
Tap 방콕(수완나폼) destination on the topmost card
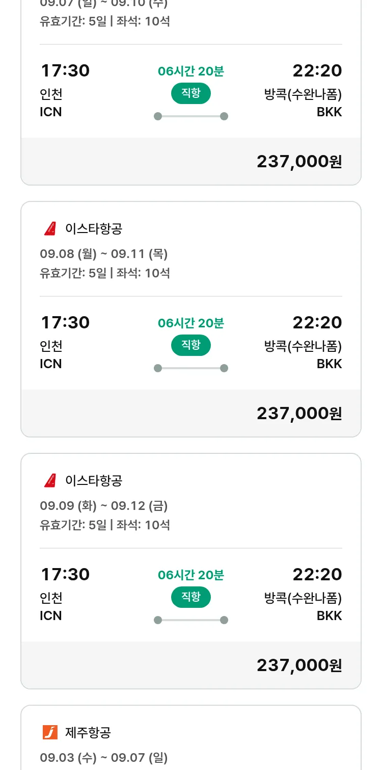pyautogui.click(x=303, y=94)
